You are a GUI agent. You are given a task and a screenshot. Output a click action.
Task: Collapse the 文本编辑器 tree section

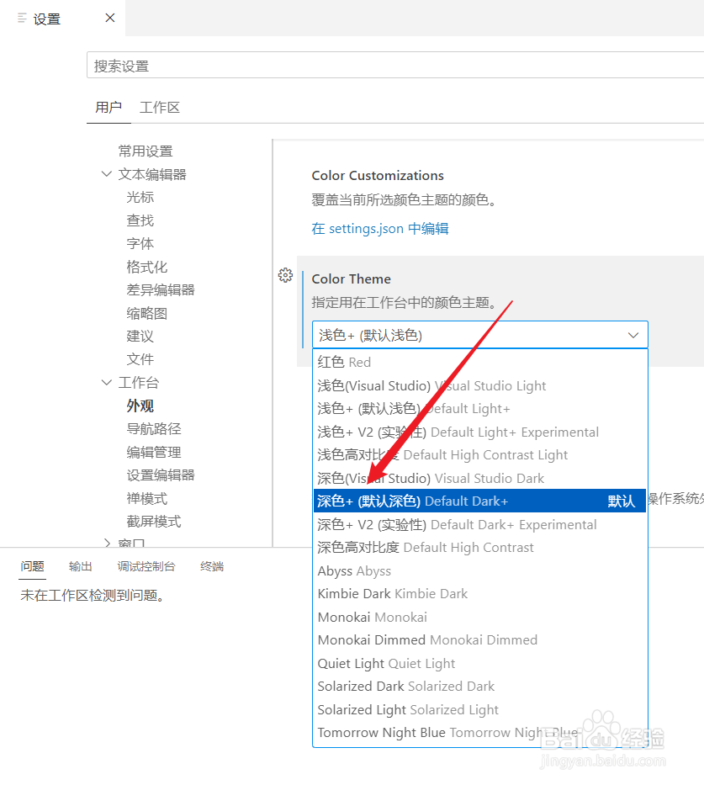tap(107, 174)
